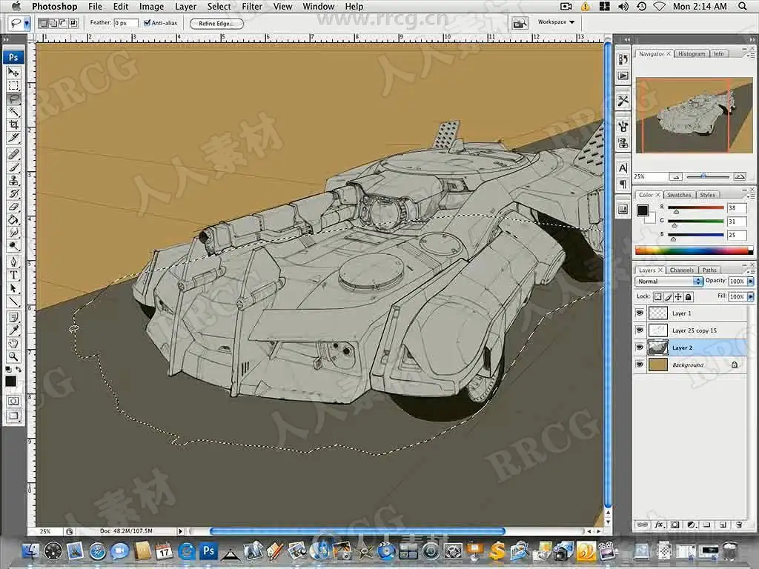The image size is (759, 569).
Task: Pick the Magic Wand tool
Action: pyautogui.click(x=13, y=112)
